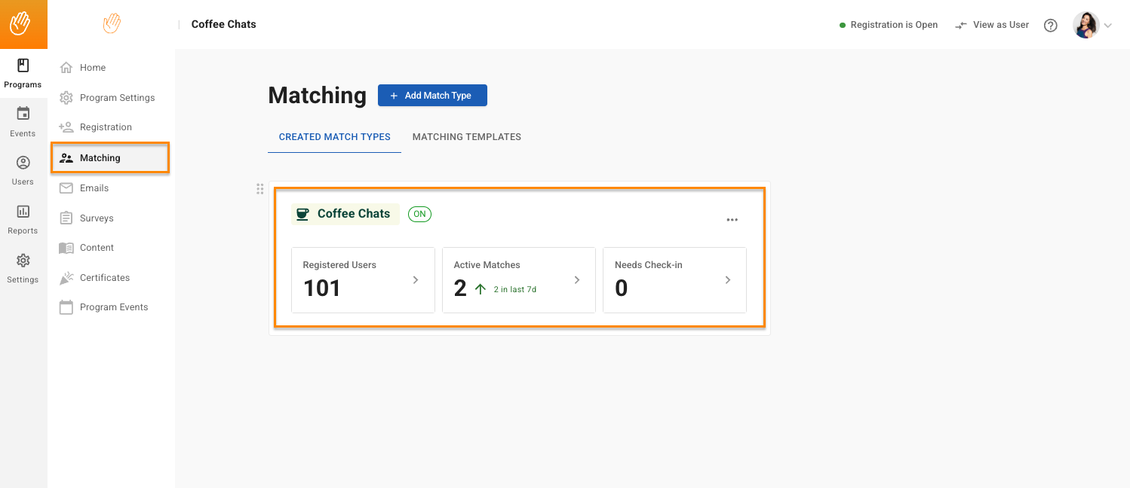
Task: Click the drag handle beside Coffee Chats card
Action: point(259,189)
